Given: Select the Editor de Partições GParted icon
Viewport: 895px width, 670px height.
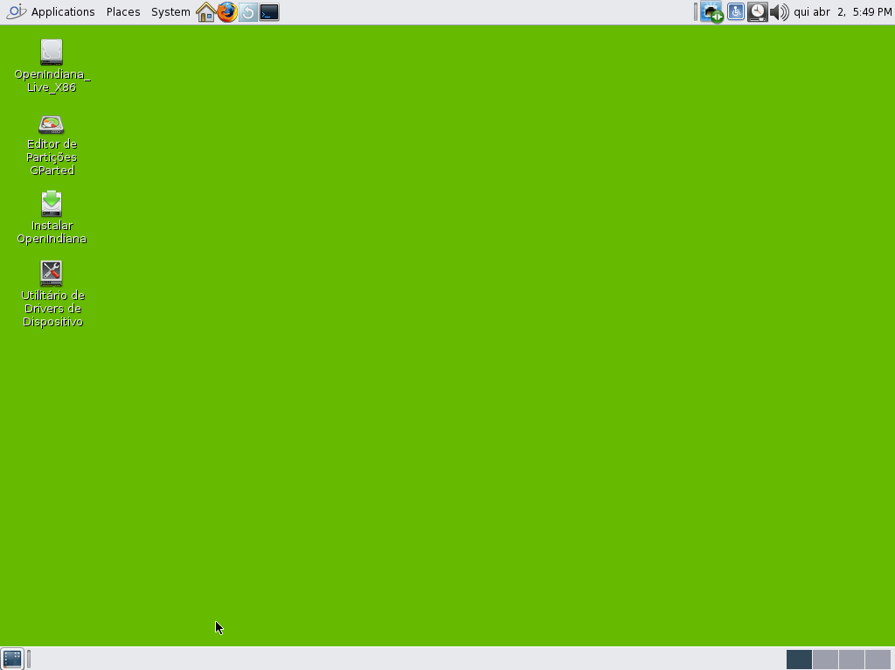Looking at the screenshot, I should point(52,146).
